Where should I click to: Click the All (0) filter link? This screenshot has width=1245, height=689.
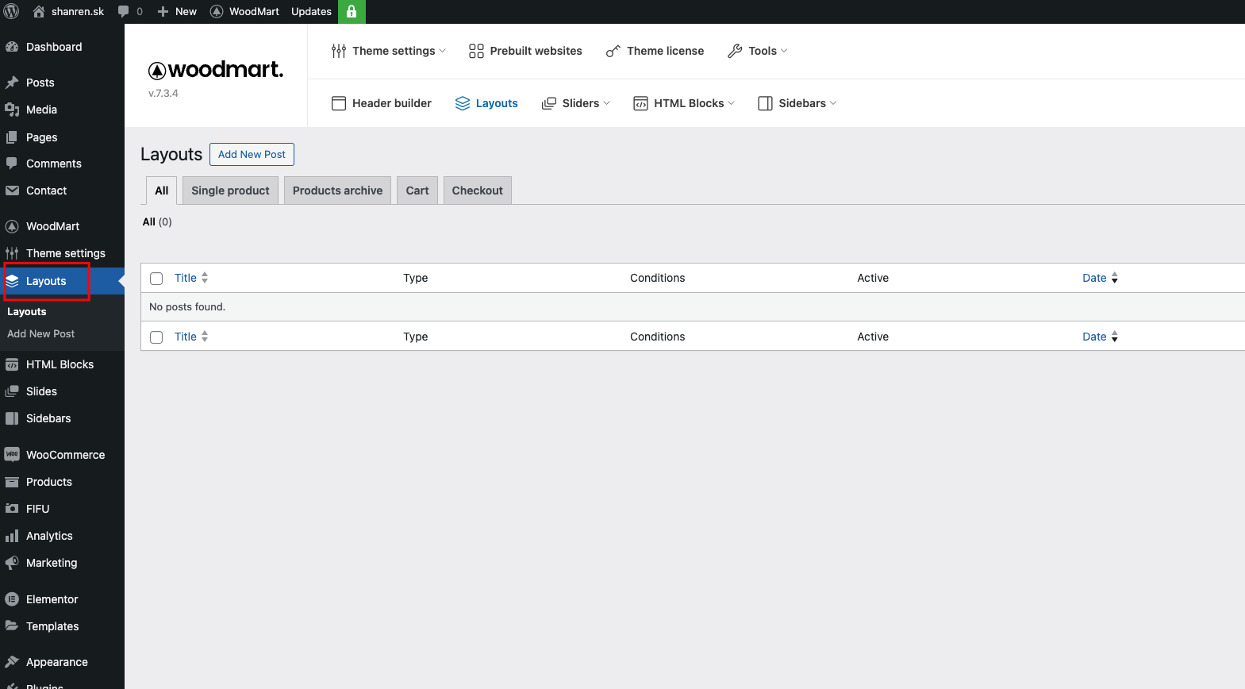tap(157, 221)
